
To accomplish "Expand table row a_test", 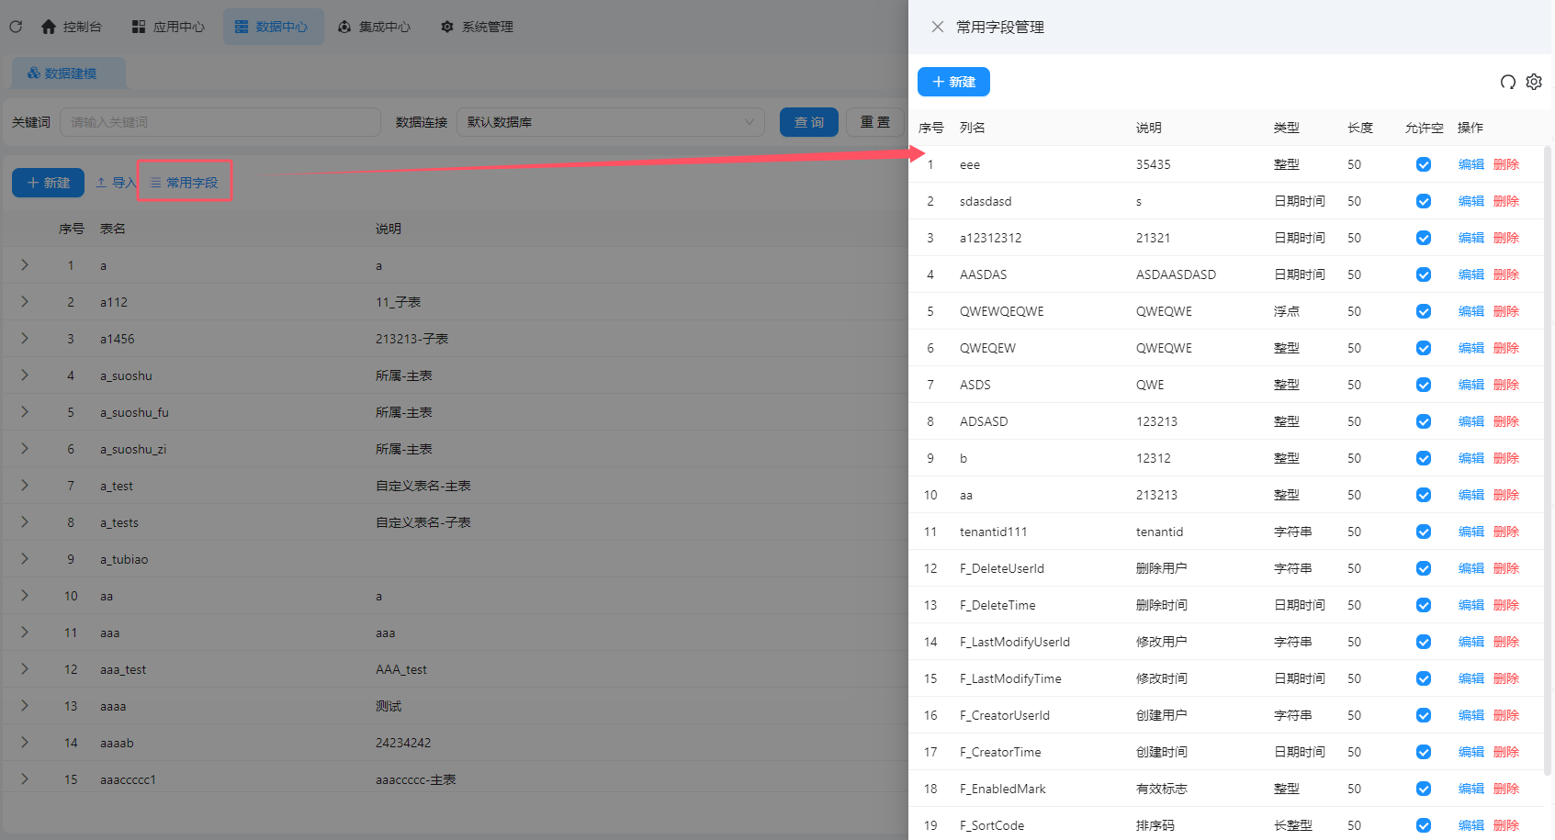I will [x=25, y=486].
